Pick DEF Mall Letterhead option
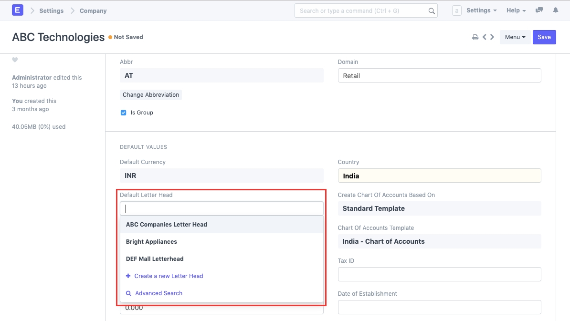The image size is (570, 321). point(155,259)
